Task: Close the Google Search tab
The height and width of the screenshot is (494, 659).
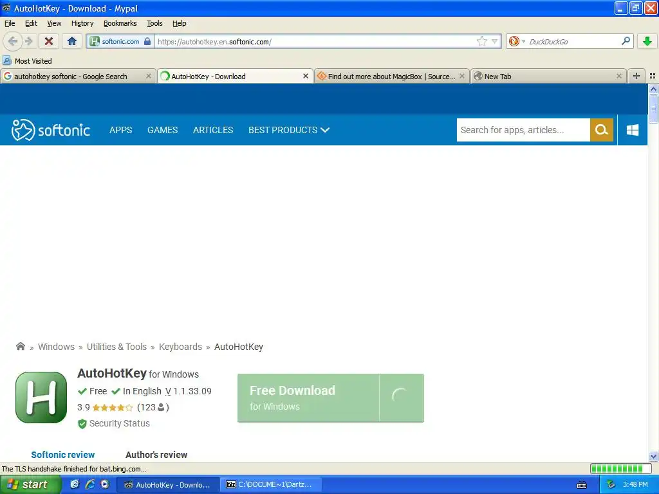Action: point(149,76)
